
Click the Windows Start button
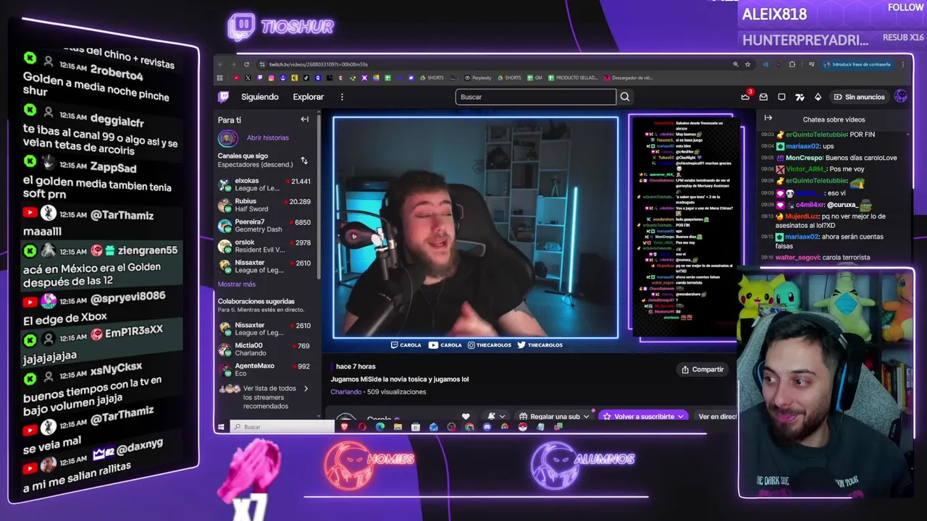pyautogui.click(x=221, y=427)
